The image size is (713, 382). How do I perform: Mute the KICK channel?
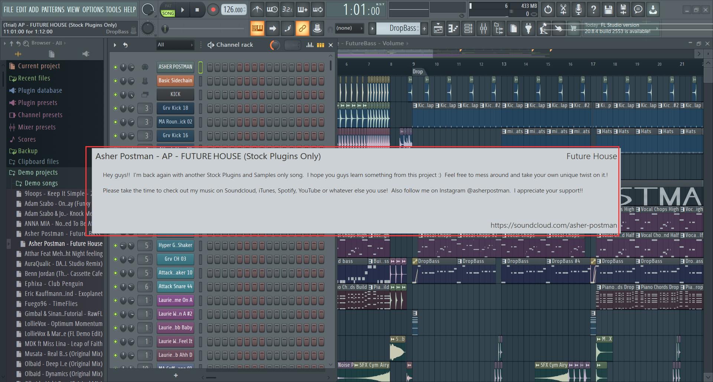point(115,95)
